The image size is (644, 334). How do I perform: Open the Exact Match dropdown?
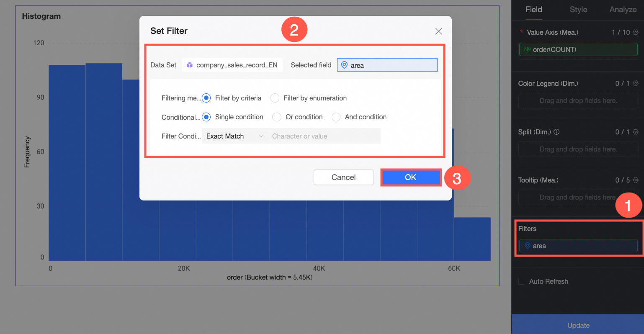[235, 136]
